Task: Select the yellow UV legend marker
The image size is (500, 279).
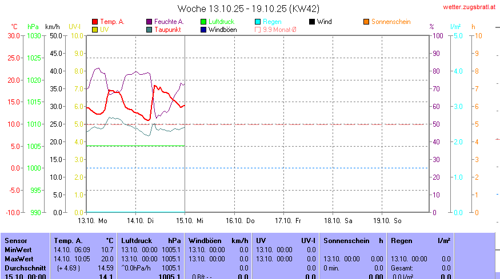Action: coord(95,29)
